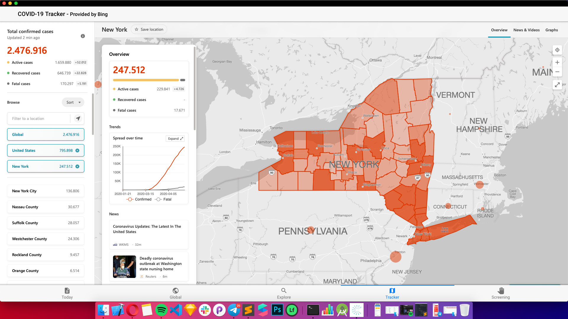Viewport: 568px width, 319px height.
Task: Open Terminal from the Dock
Action: point(313,310)
